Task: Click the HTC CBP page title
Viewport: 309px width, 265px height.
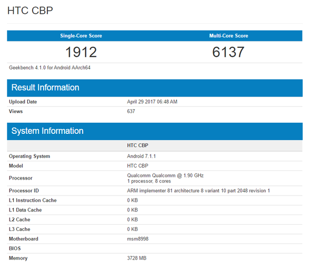Action: coord(30,11)
